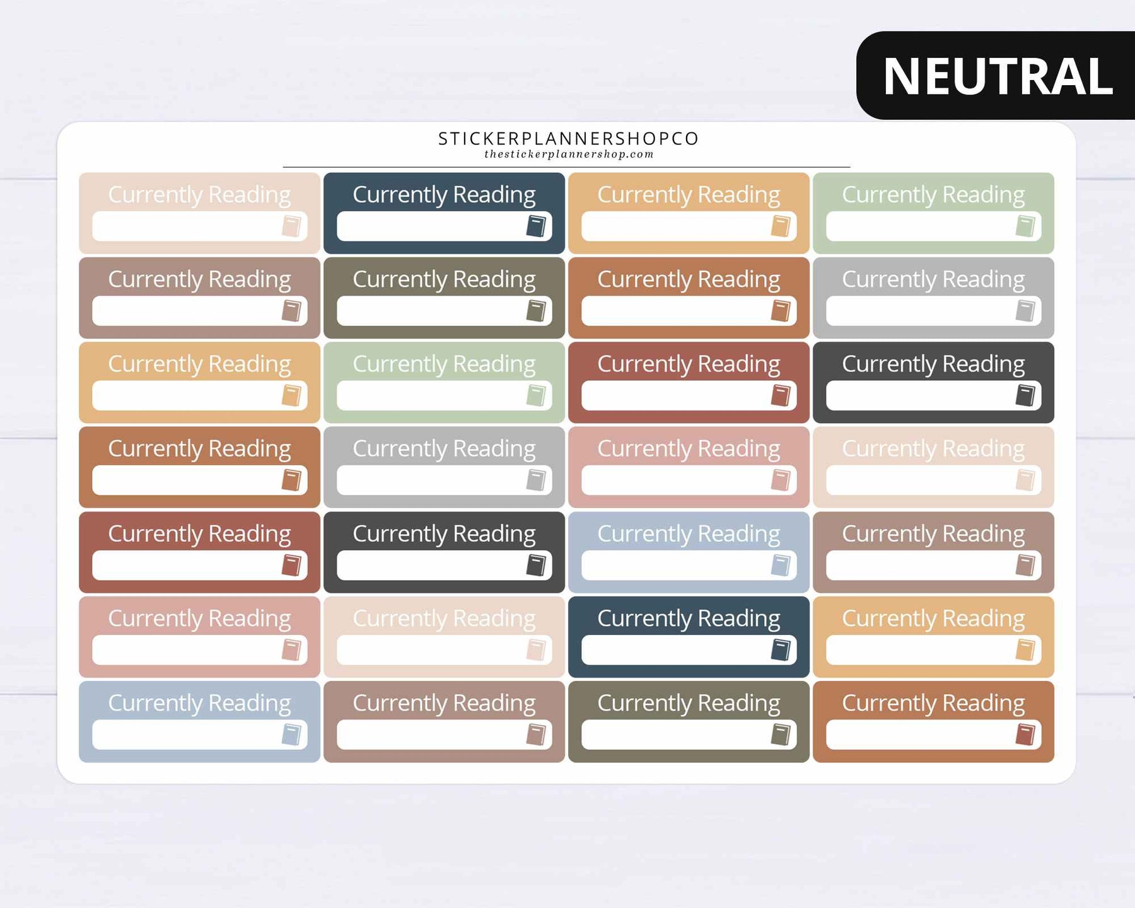Open the thestickerplannershop.com link

pyautogui.click(x=569, y=154)
